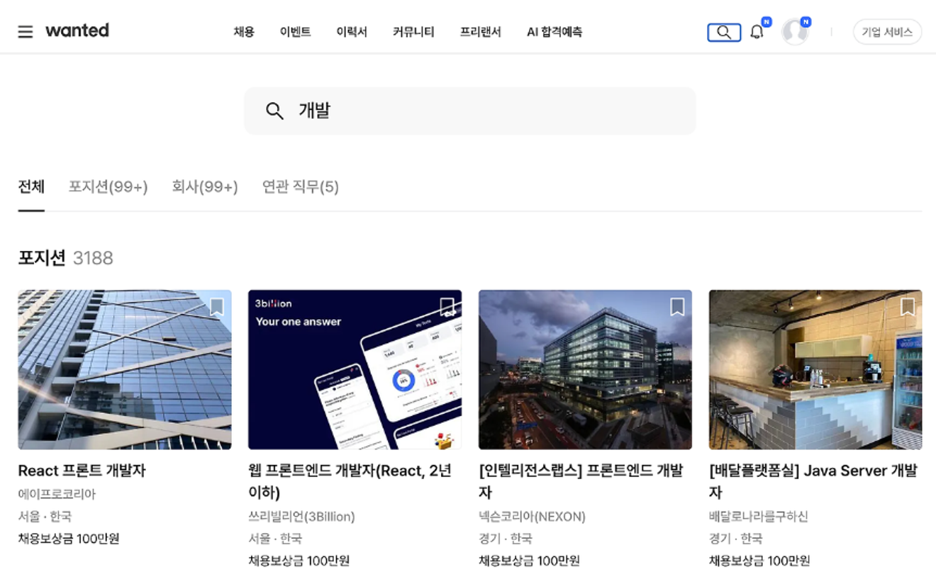Screen dimensions: 936x584
Task: Click 채용보상금 100만원 under 에이프로코리아 card
Action: (x=69, y=539)
